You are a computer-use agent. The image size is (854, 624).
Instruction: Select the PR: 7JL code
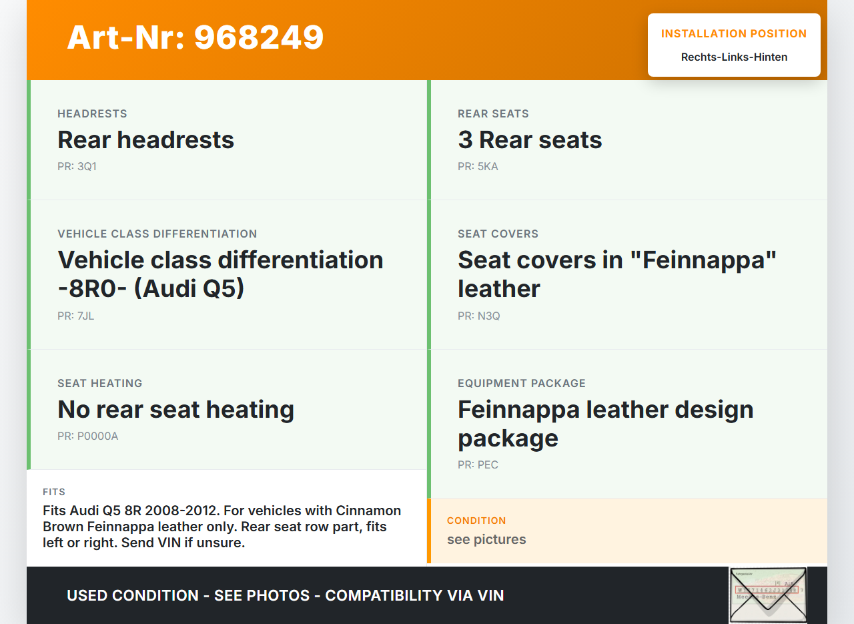coord(75,316)
